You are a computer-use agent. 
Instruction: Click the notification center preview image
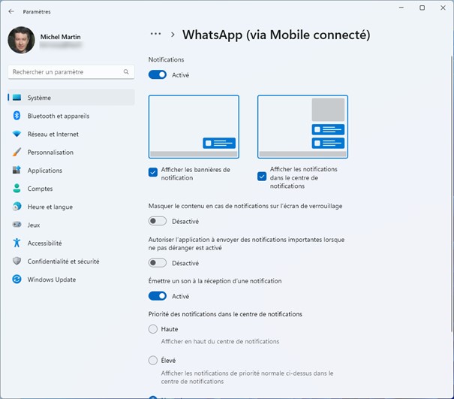click(x=303, y=127)
